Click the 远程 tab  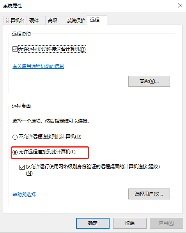(x=97, y=20)
